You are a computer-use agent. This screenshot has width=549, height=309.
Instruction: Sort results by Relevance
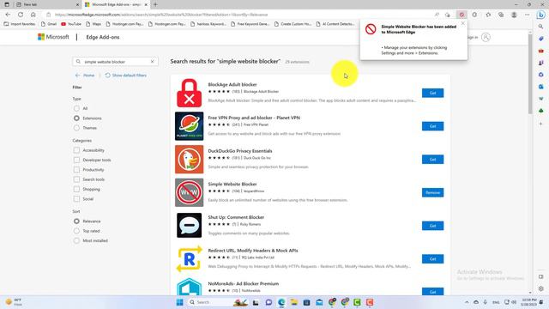[76, 221]
